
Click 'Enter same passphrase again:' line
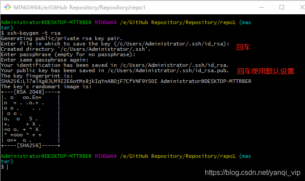point(45,60)
